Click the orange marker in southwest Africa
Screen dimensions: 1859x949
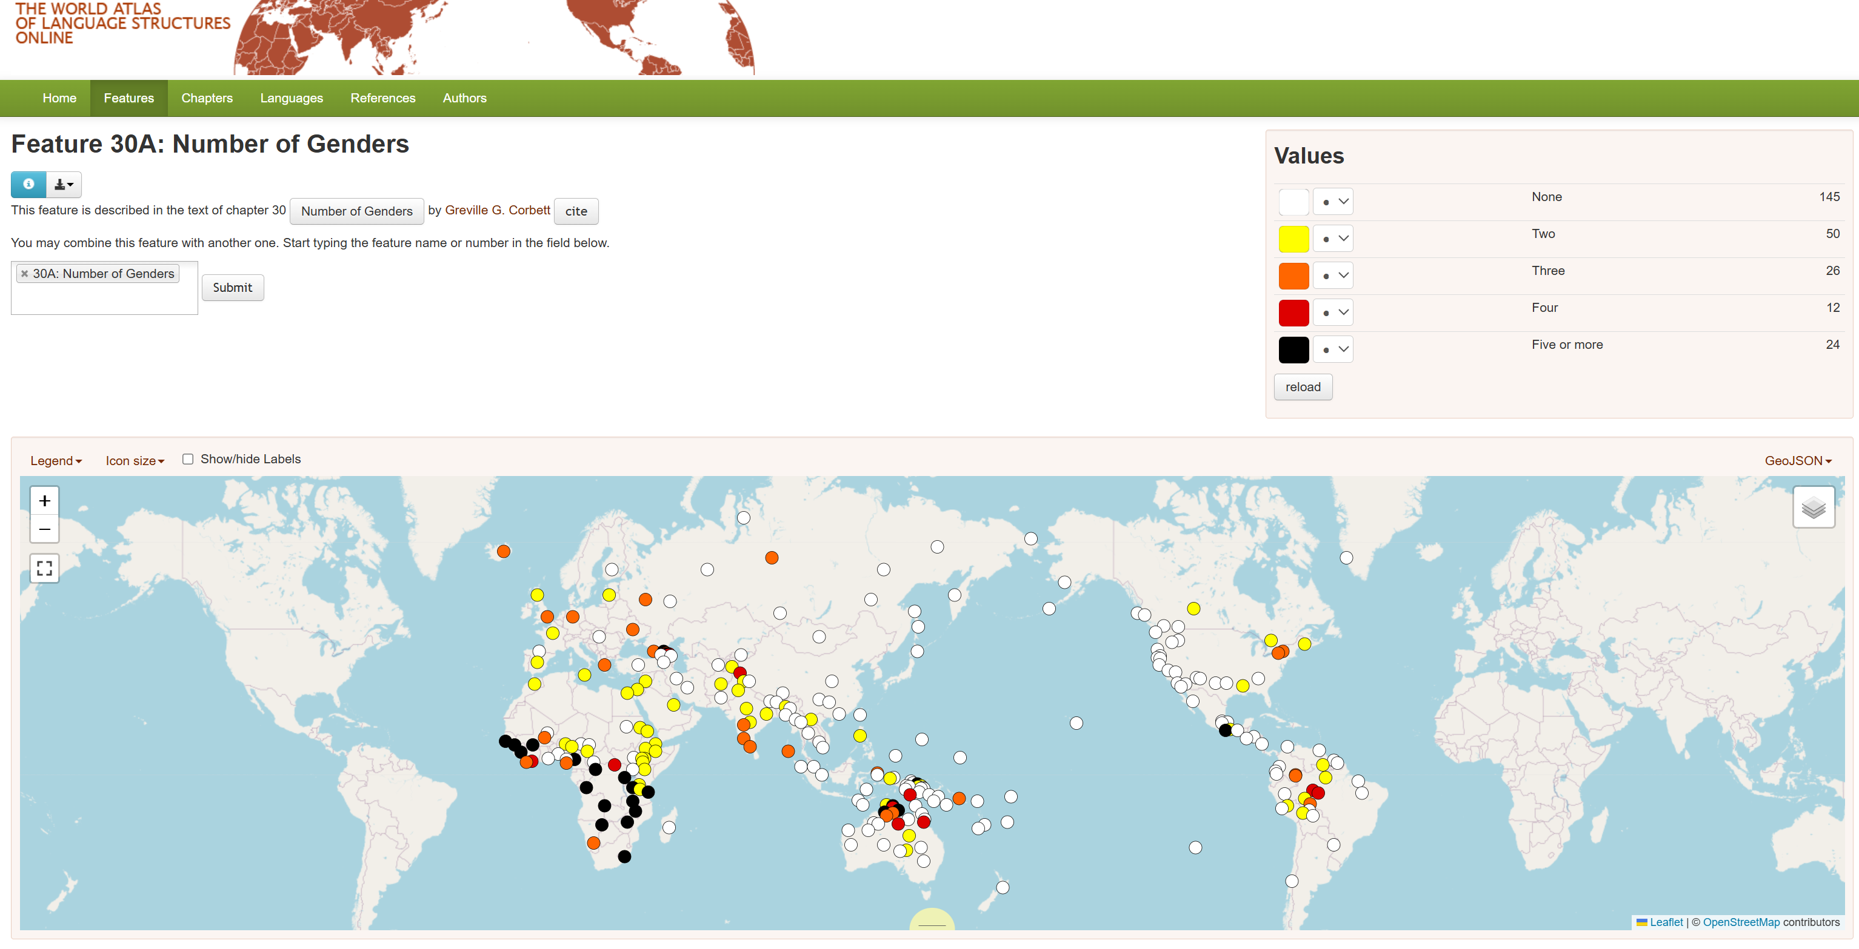coord(594,843)
